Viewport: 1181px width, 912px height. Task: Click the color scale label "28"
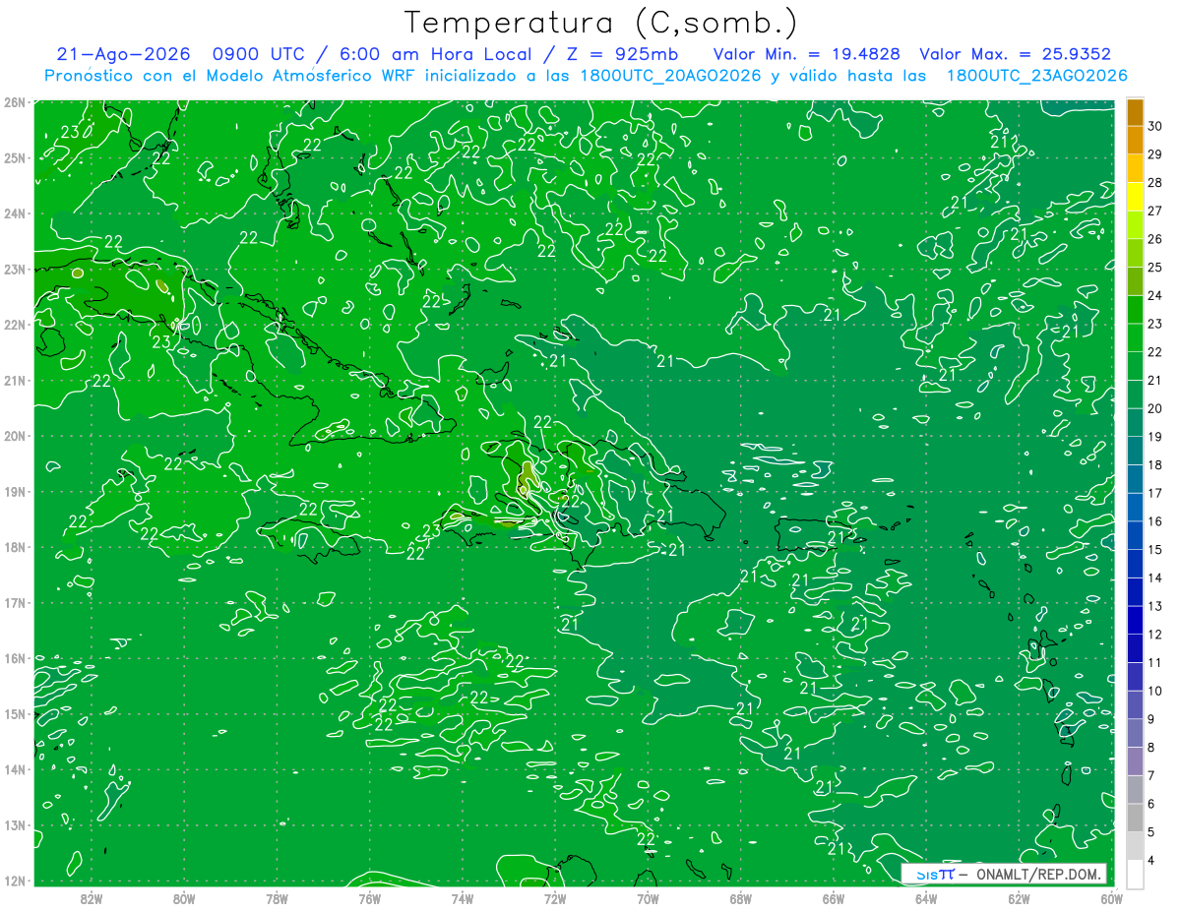pos(1155,182)
